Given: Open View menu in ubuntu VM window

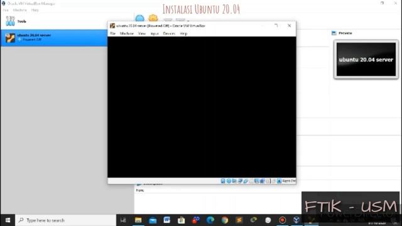Looking at the screenshot, I should click(x=142, y=33).
